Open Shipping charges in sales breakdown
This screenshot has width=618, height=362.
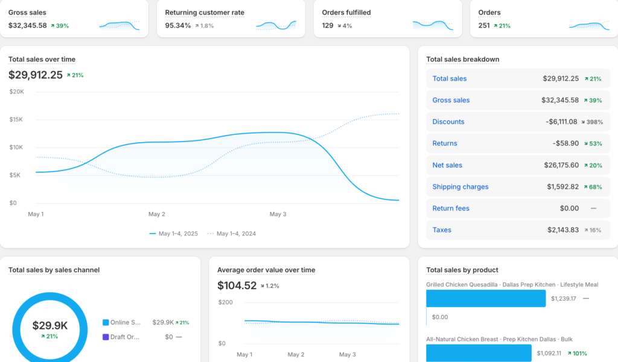point(460,187)
